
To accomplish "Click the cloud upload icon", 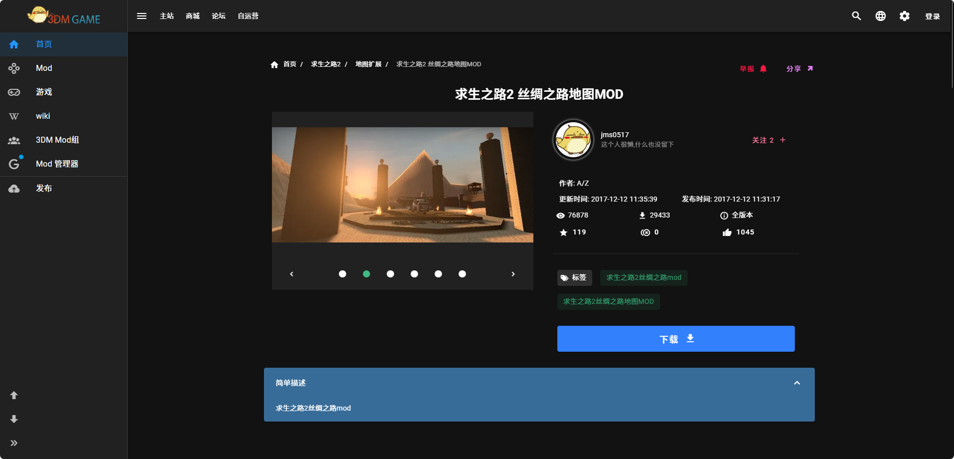I will 14,188.
